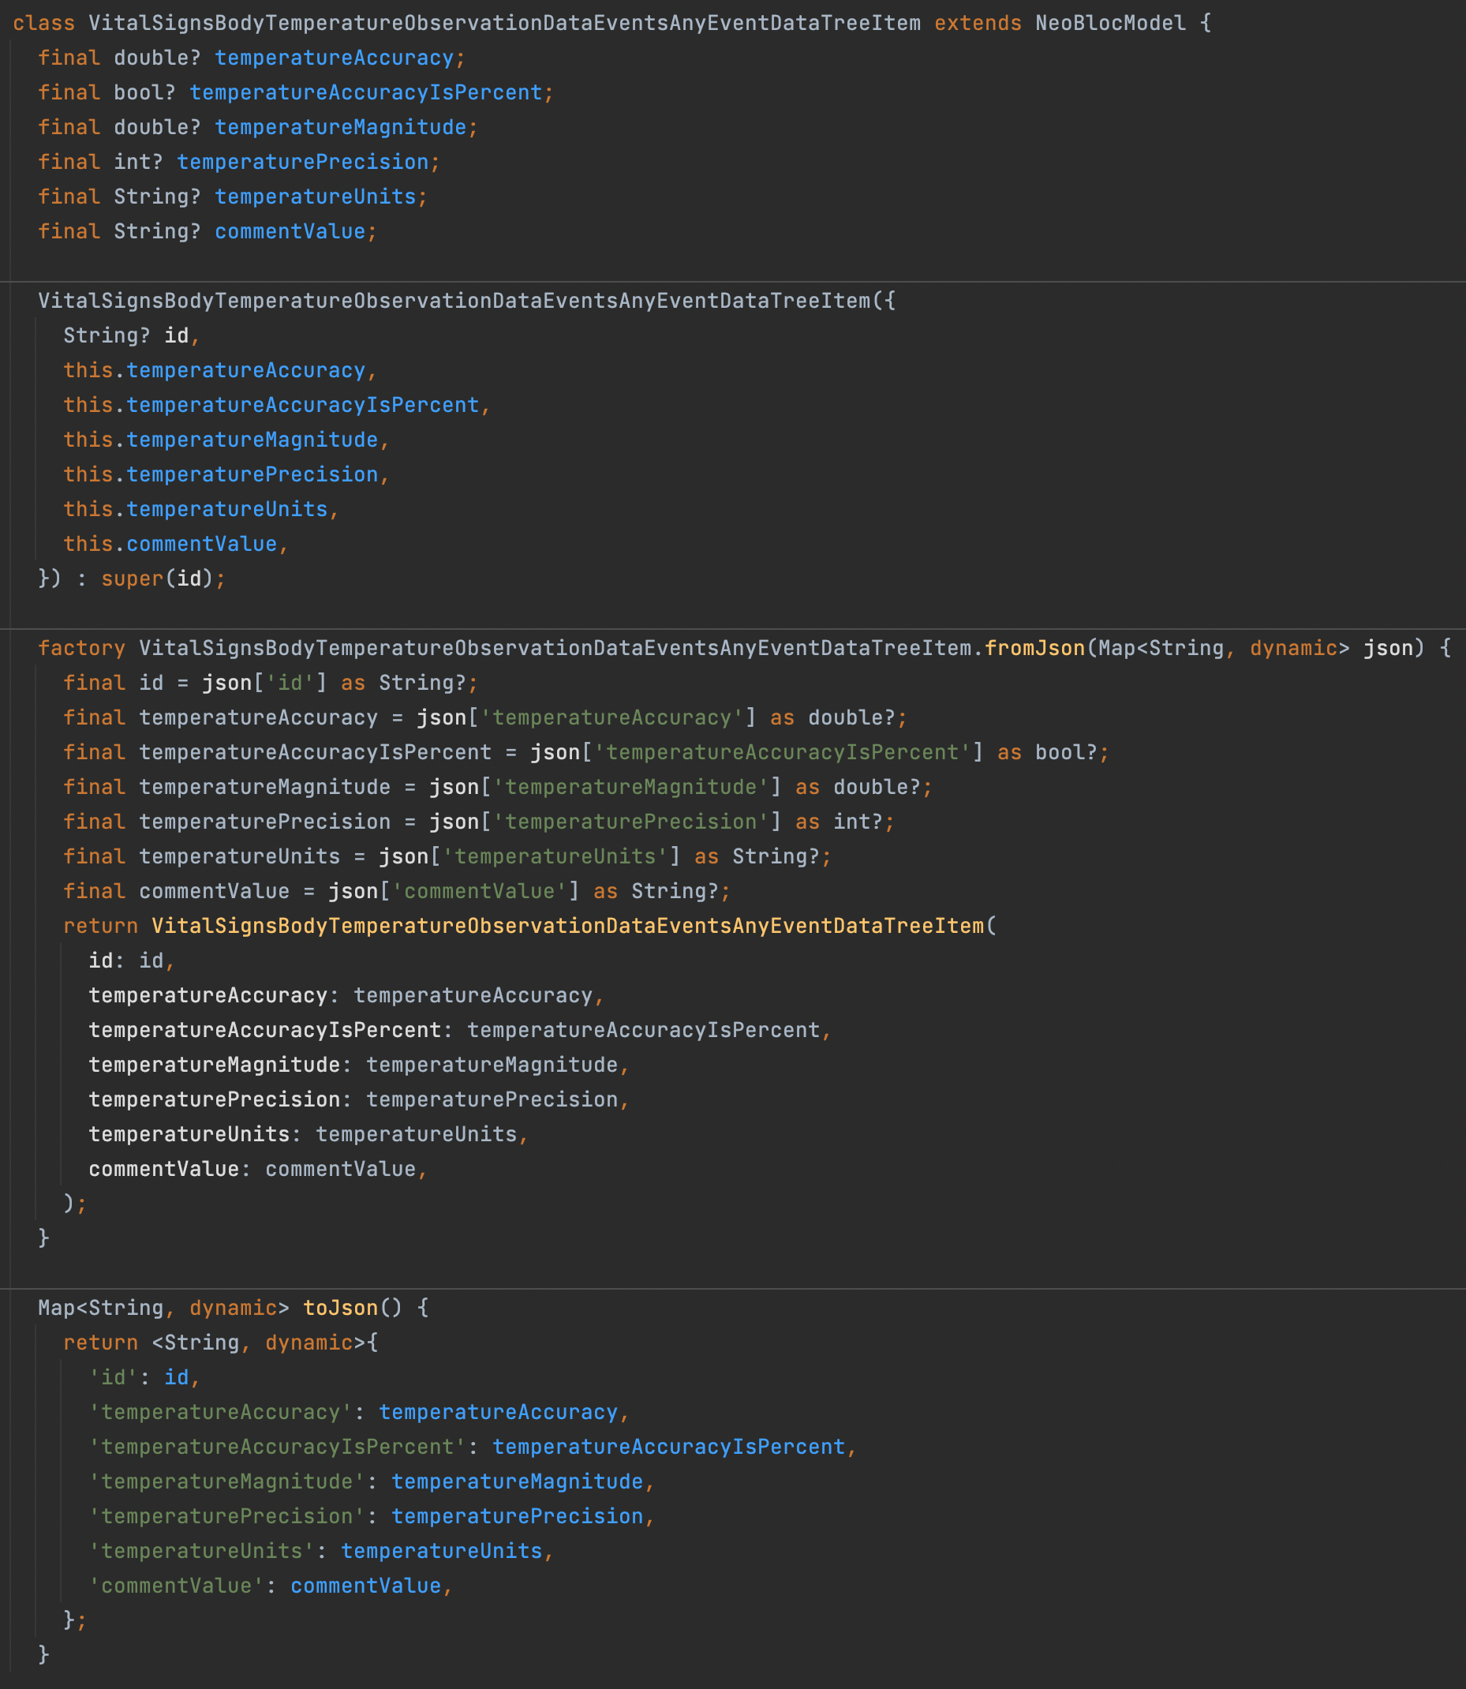1466x1689 pixels.
Task: Click 'temperatureMagnitude' string key inside json[...] lookup
Action: tap(630, 787)
